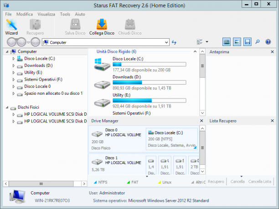Screen dimensions: 279x209
Task: Open the Visualizza menu
Action: click(x=46, y=14)
